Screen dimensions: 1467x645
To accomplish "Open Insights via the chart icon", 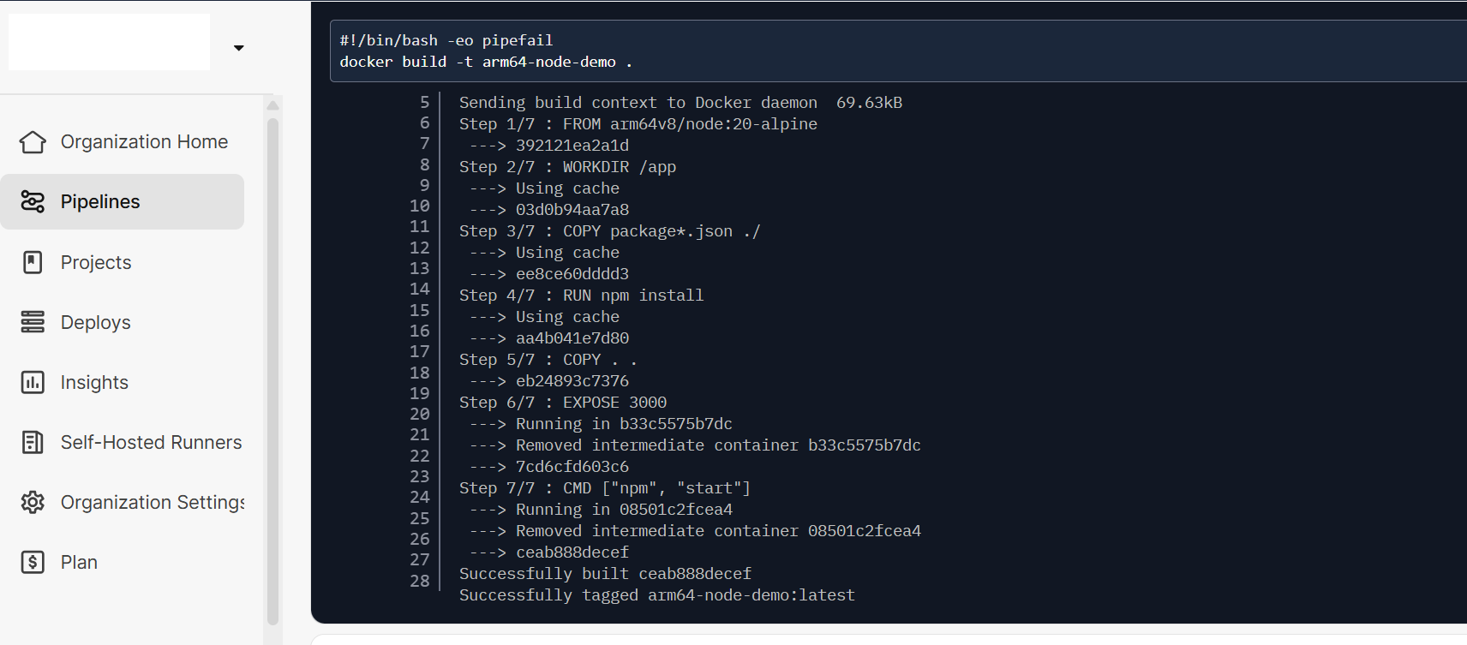I will [x=32, y=382].
